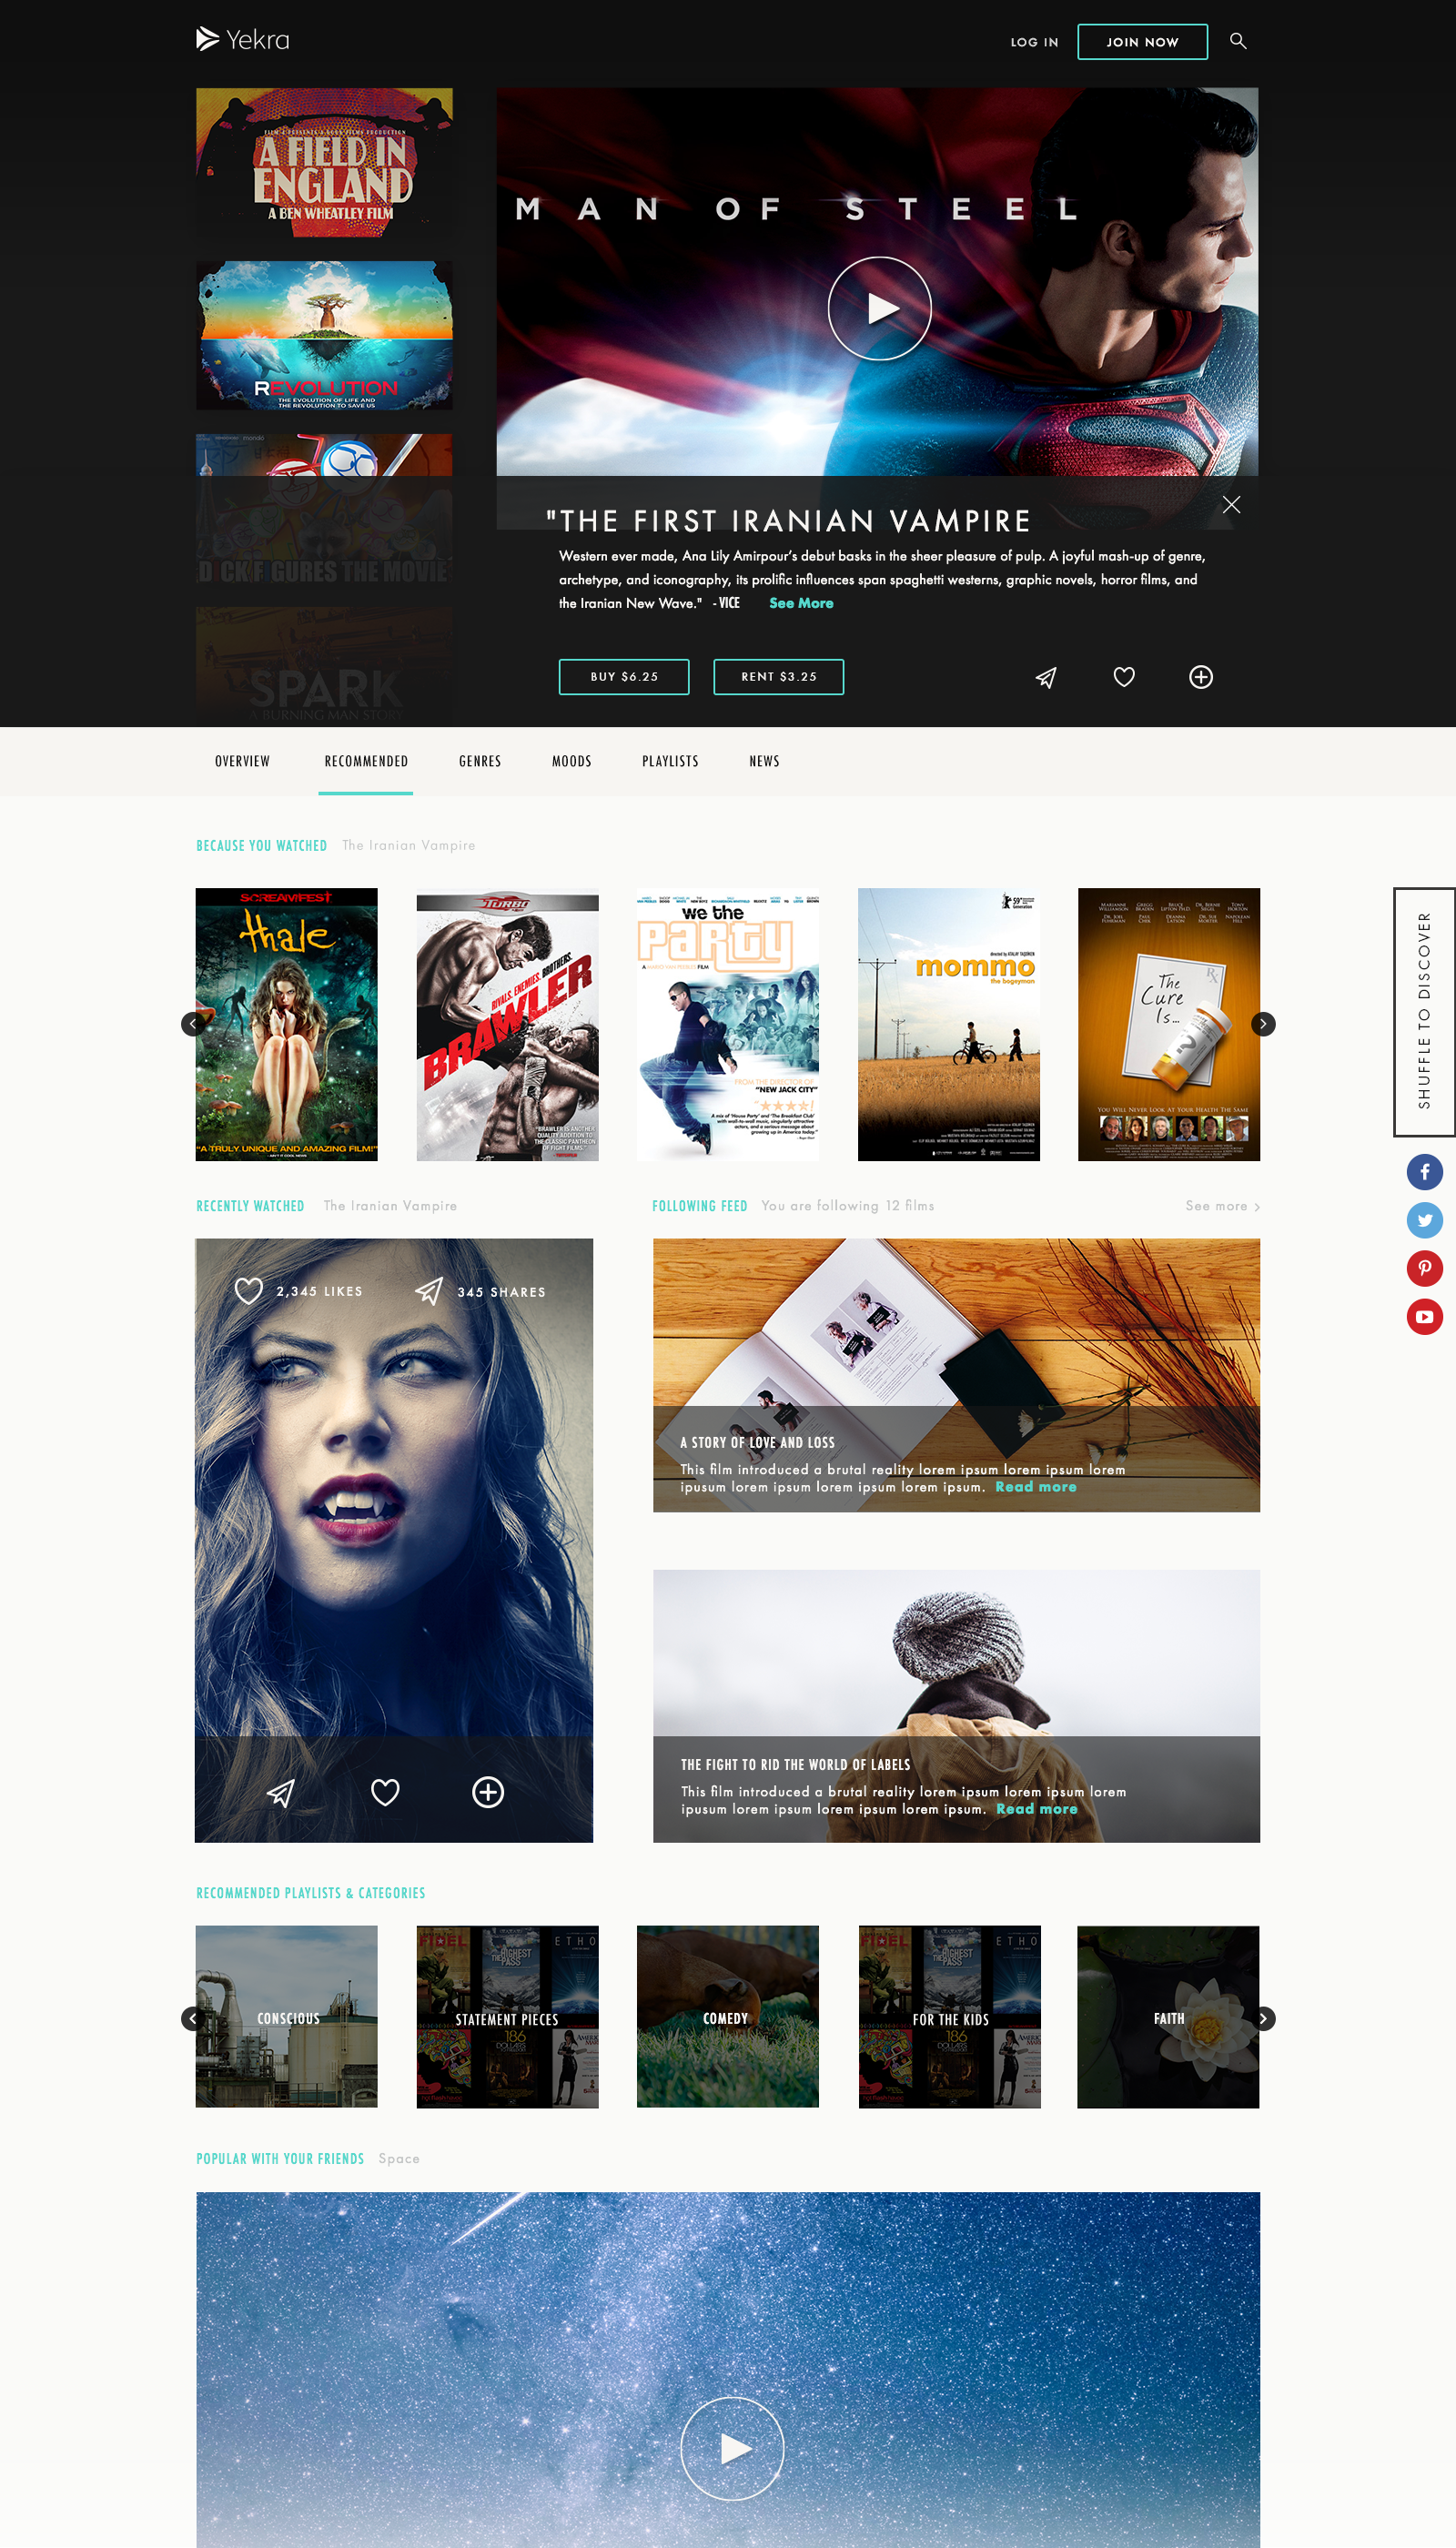Open the Brawler movie poster
Image resolution: width=1456 pixels, height=2548 pixels.
click(507, 1024)
